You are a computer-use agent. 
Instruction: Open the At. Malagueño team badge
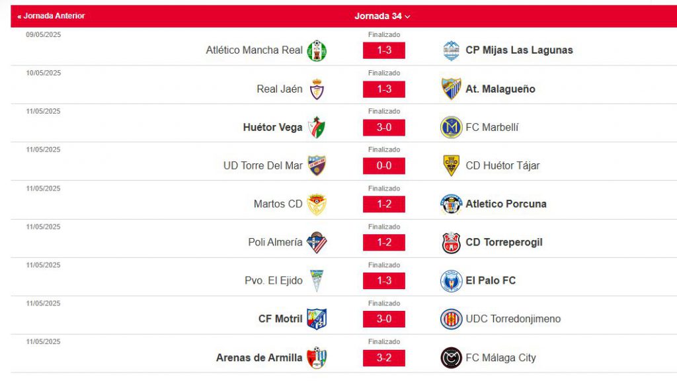(x=451, y=89)
